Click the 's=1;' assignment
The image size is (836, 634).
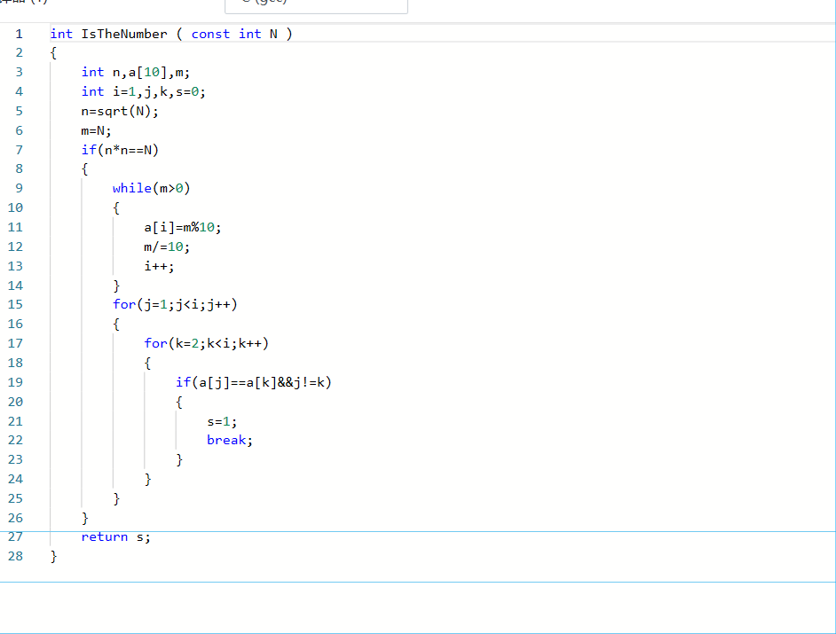[x=223, y=421]
